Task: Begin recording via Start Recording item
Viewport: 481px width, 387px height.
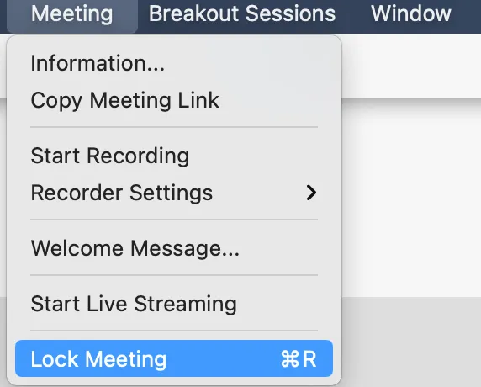Action: pos(174,156)
